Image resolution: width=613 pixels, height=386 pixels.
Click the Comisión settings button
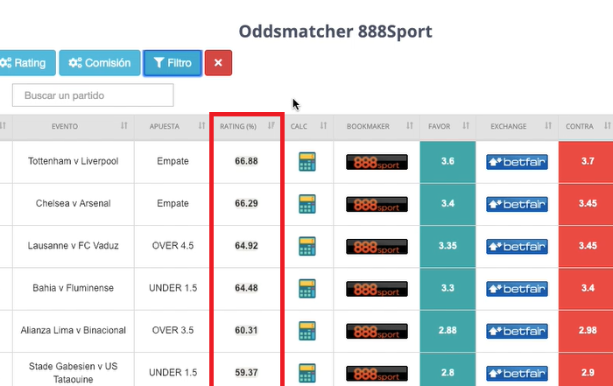click(100, 63)
